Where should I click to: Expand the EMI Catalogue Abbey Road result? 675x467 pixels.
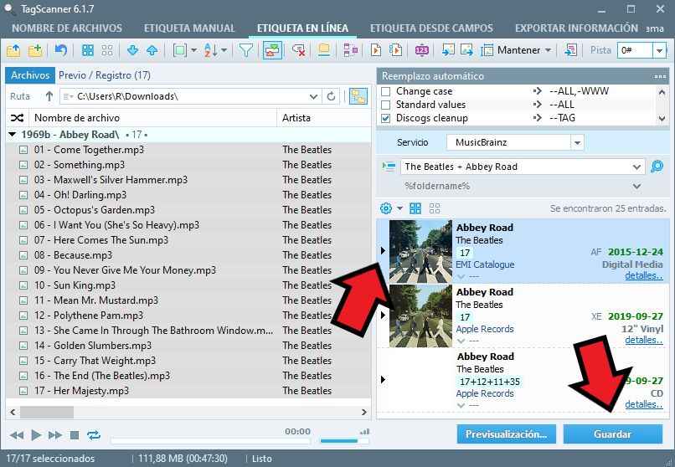click(x=383, y=251)
